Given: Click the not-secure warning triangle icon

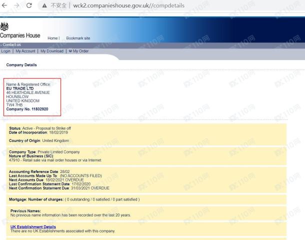Looking at the screenshot, I should pyautogui.click(x=44, y=5).
